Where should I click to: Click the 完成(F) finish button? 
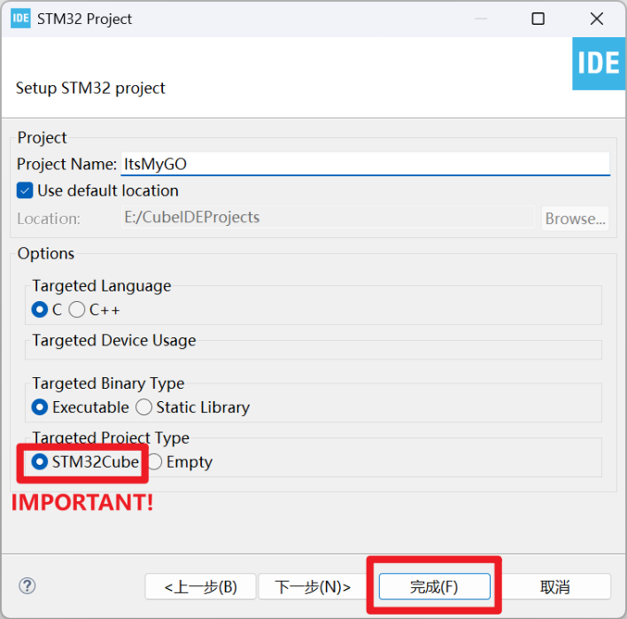click(435, 586)
